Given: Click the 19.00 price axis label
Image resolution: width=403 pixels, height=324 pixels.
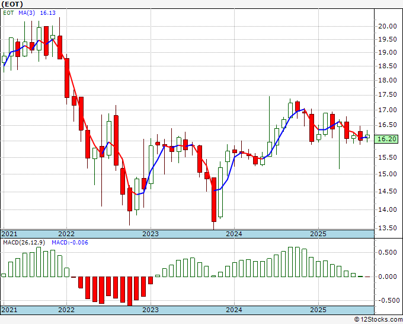Looking at the screenshot, I should click(388, 52).
